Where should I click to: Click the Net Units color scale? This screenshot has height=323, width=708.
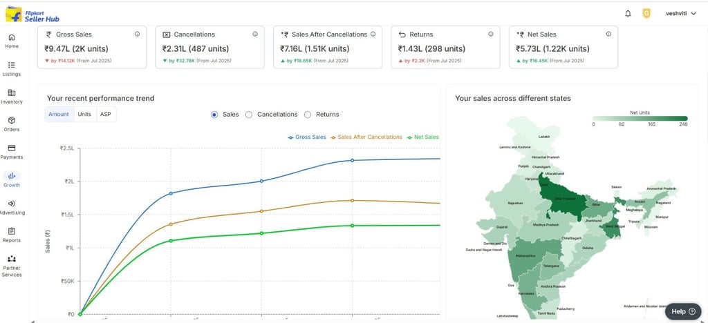coord(640,118)
